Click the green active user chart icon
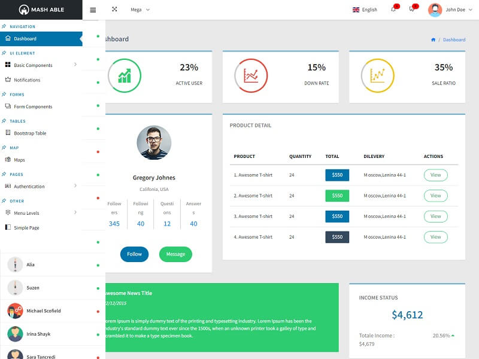The height and width of the screenshot is (359, 479). tap(125, 75)
